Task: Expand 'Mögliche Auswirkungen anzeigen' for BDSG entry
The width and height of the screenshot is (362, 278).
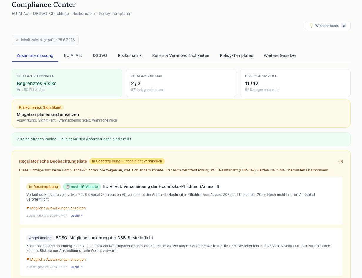Action: point(56,260)
